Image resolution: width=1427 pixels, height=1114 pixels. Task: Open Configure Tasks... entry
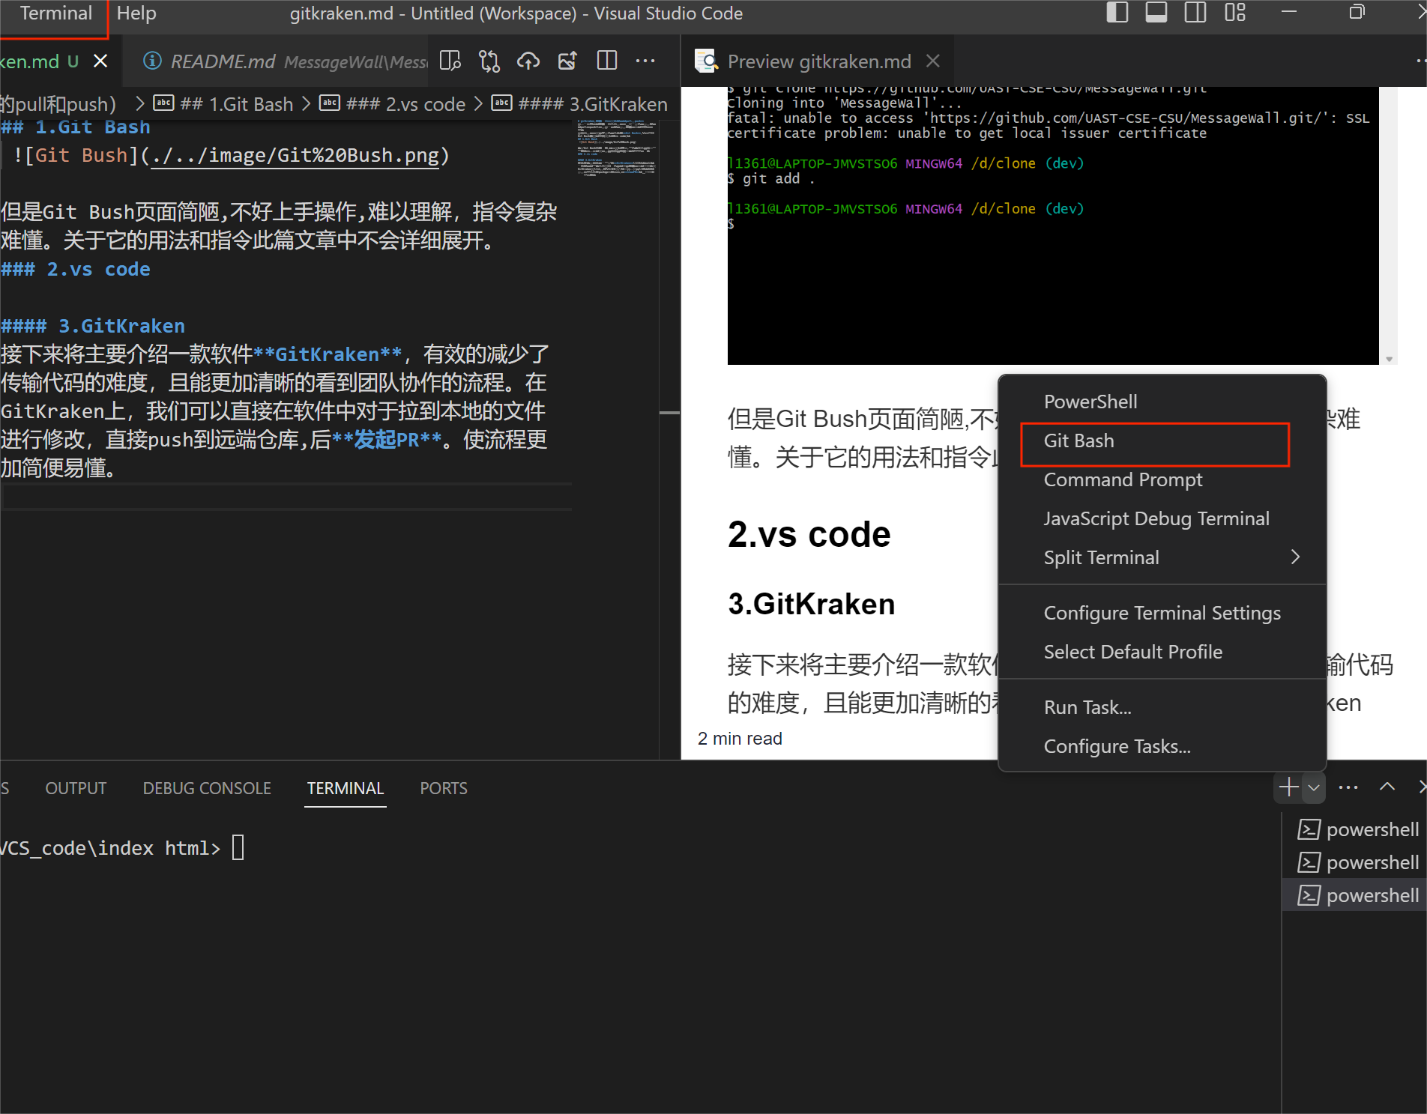[1162, 746]
